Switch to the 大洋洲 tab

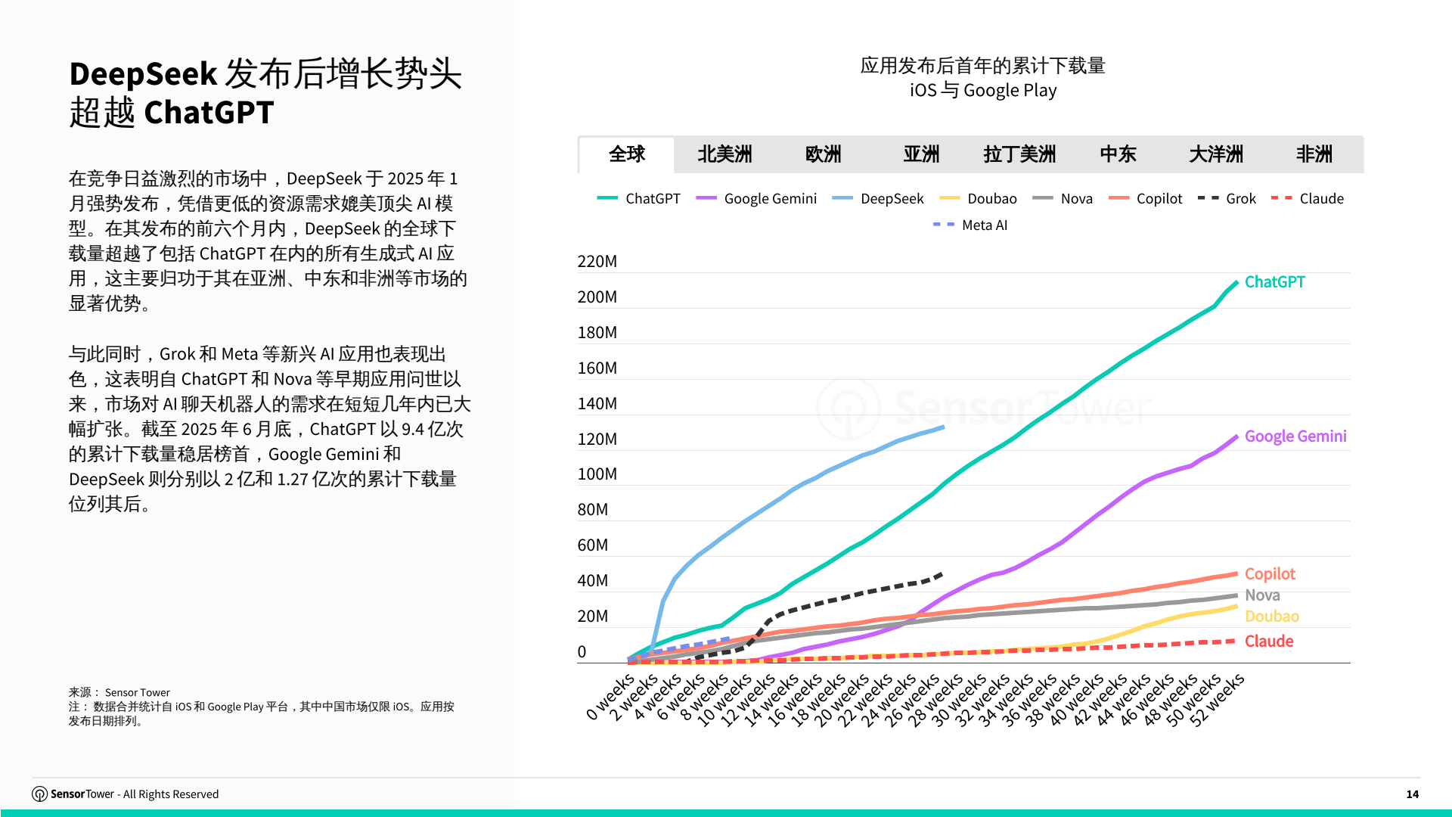tap(1216, 154)
